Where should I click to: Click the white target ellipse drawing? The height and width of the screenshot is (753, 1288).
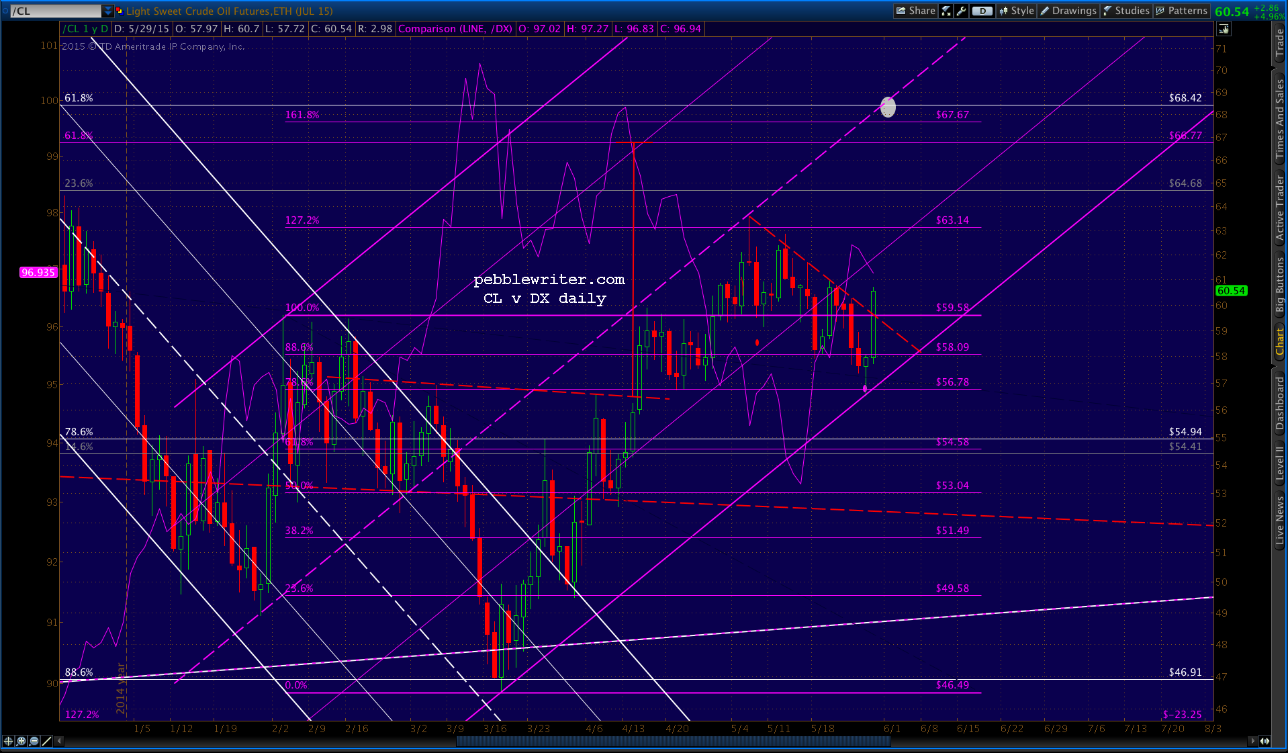point(888,107)
